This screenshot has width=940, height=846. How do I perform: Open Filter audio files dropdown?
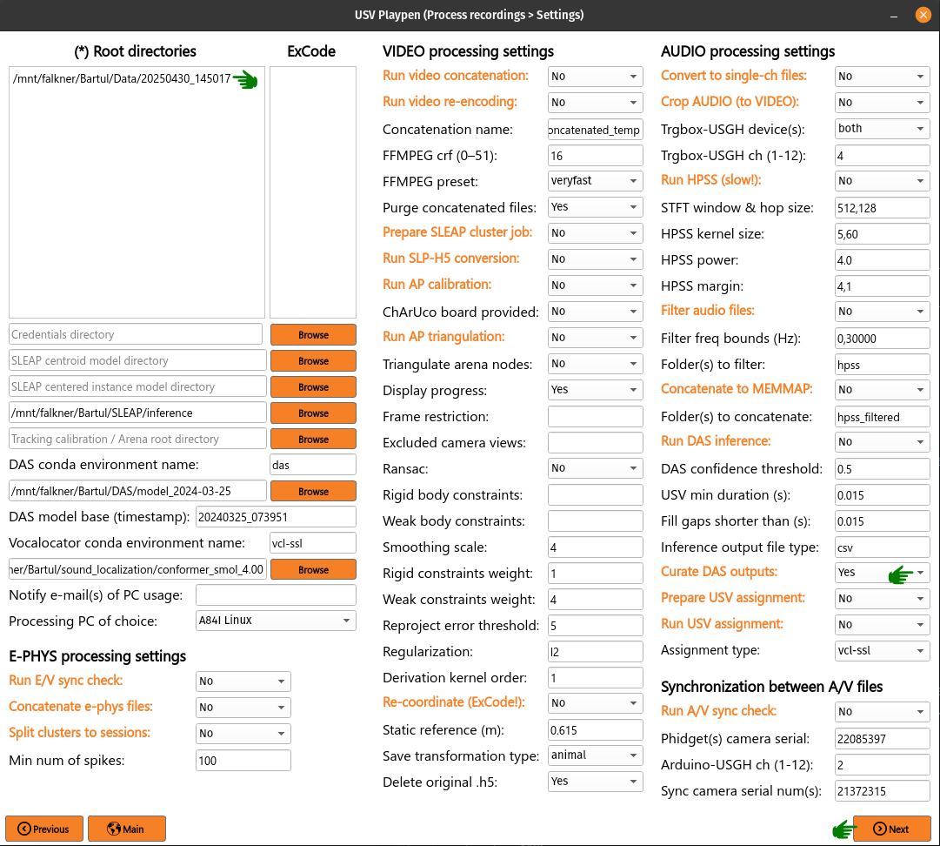coord(882,312)
